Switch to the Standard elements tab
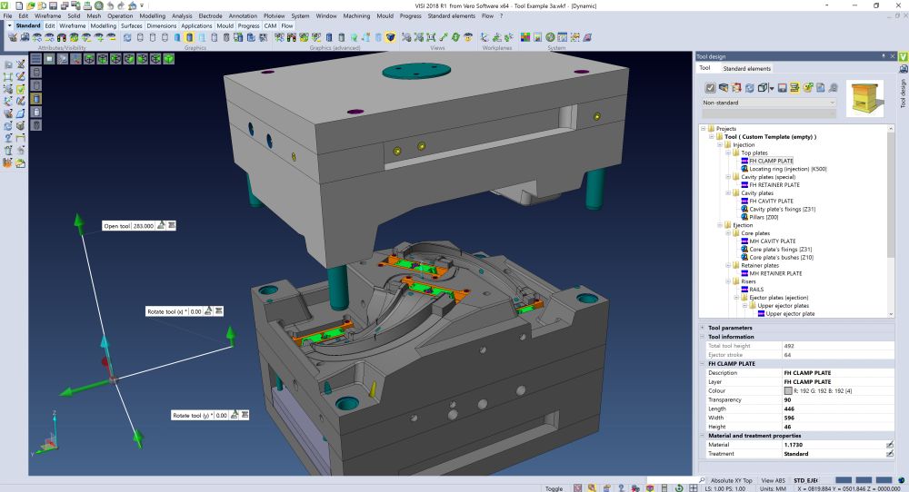 pyautogui.click(x=746, y=69)
